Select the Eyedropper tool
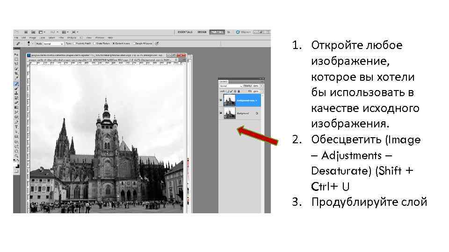 click(x=16, y=78)
